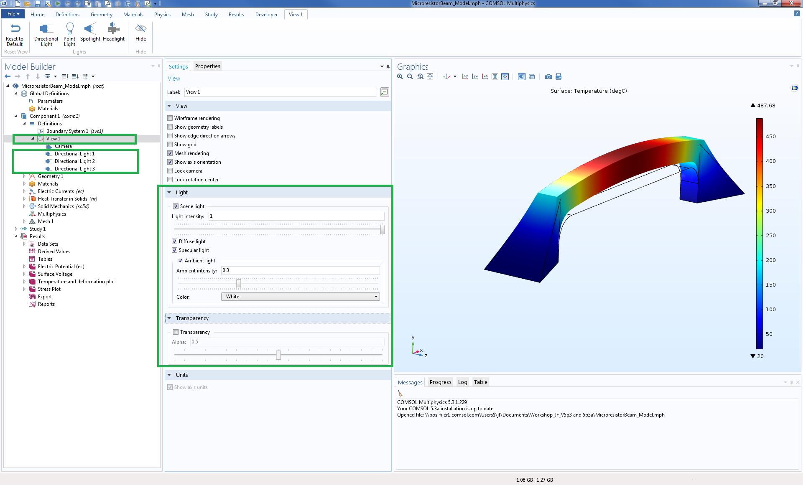The width and height of the screenshot is (806, 488).
Task: Click Reset to Default view button
Action: [x=15, y=34]
